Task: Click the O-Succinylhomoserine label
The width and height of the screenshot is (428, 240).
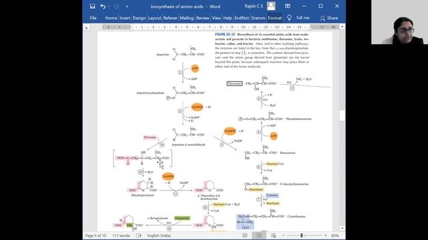Action: (294, 184)
